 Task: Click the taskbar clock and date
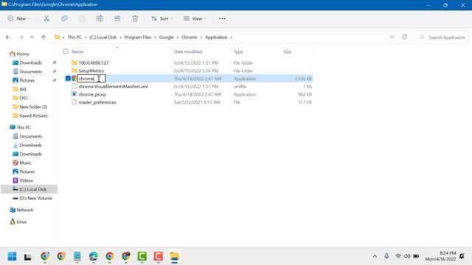pos(440,256)
